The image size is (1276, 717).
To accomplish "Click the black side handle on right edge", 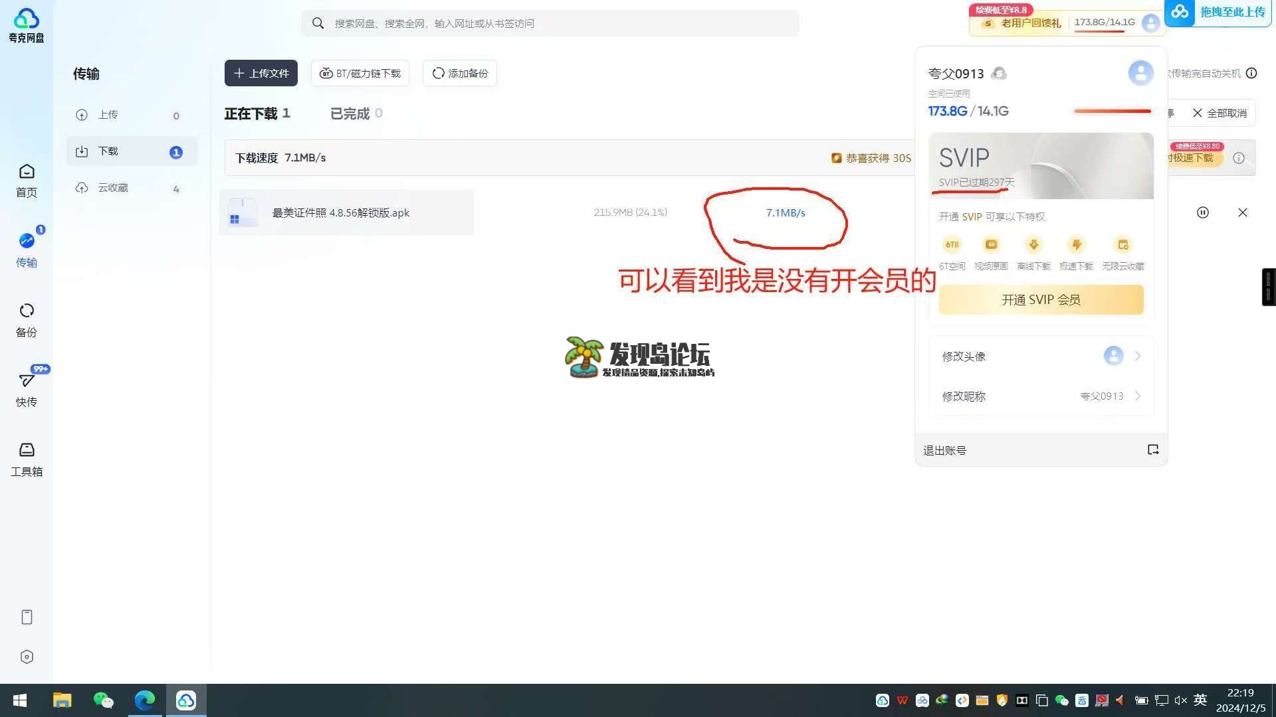I will 1268,287.
